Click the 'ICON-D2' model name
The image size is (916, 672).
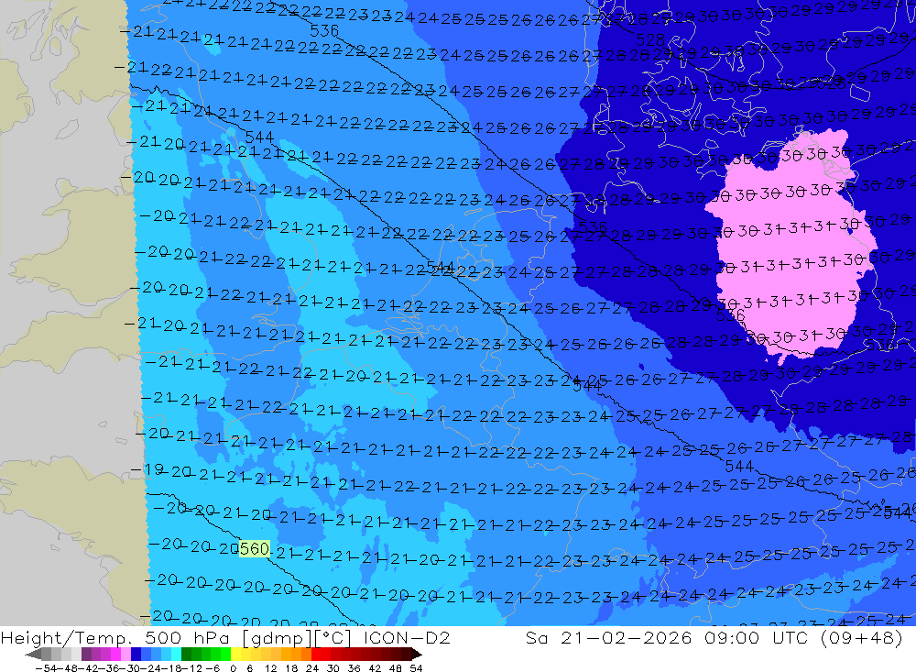point(407,637)
